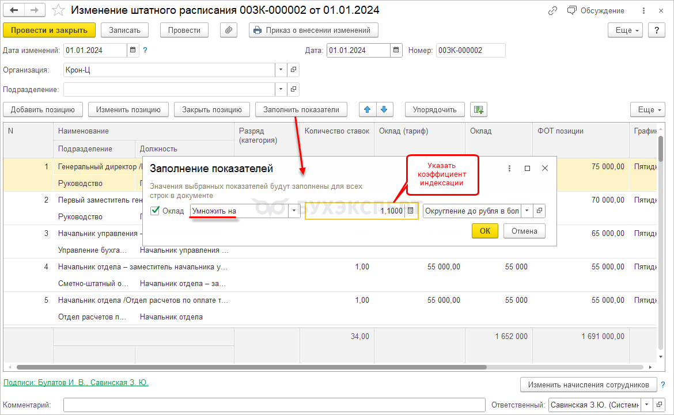Expand the rounding method dropdown

[527, 211]
